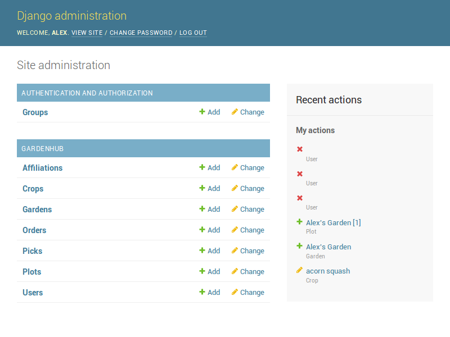
Task: Click plus icon beside Alex's Garden Garden entry
Action: click(x=299, y=246)
